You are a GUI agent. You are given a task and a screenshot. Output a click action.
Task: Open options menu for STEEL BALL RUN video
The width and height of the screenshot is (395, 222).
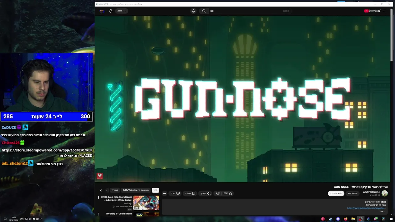click(x=98, y=197)
